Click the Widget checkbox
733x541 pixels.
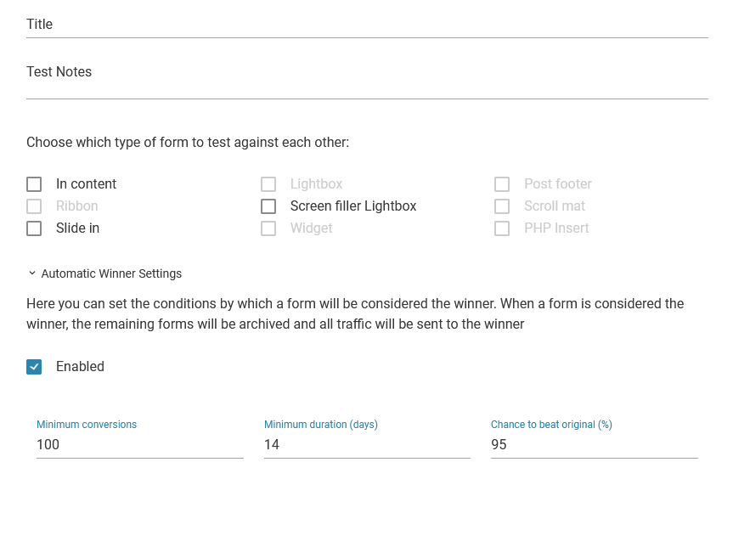[268, 228]
